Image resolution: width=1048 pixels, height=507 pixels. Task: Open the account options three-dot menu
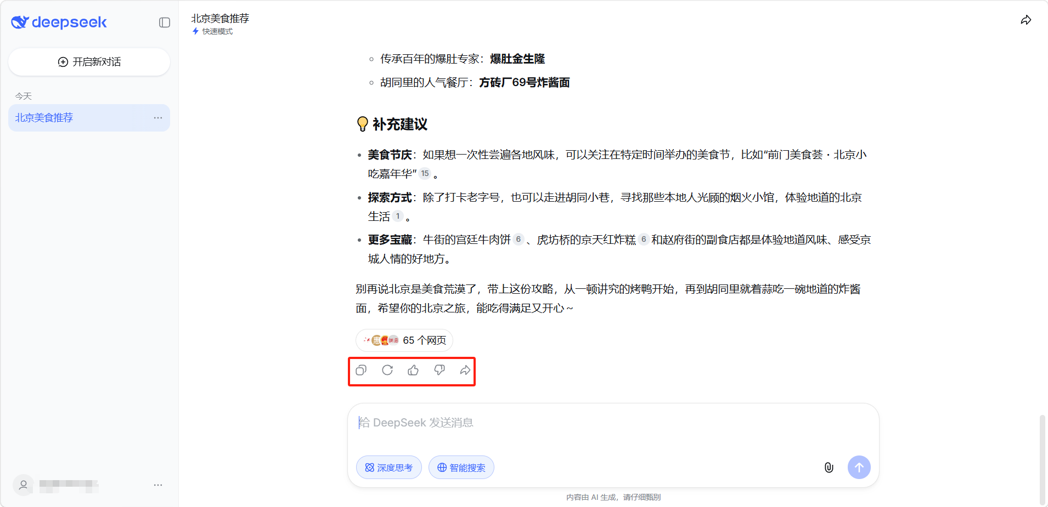click(158, 485)
